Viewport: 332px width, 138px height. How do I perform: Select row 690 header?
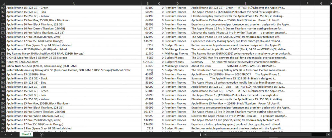[x=3, y=103]
